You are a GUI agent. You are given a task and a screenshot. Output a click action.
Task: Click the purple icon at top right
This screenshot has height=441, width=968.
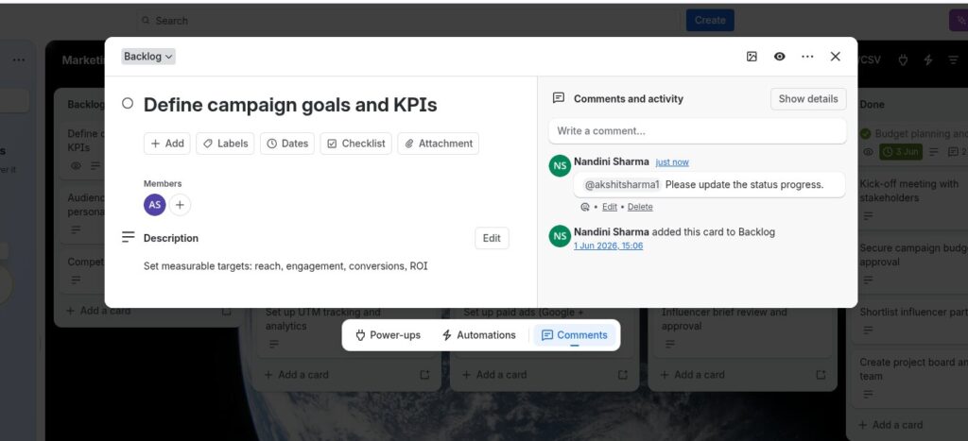959,21
